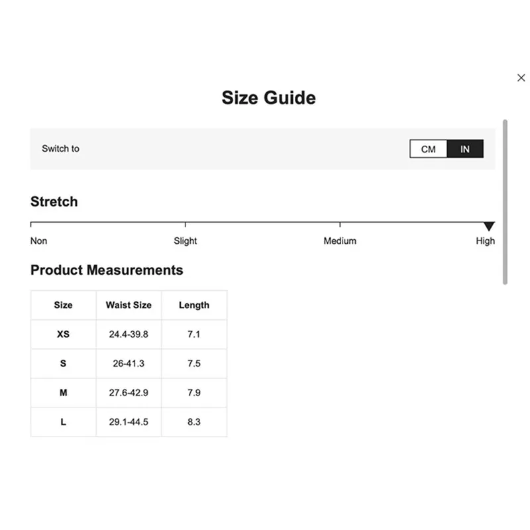Select the IN unit option
The image size is (530, 530).
point(465,149)
